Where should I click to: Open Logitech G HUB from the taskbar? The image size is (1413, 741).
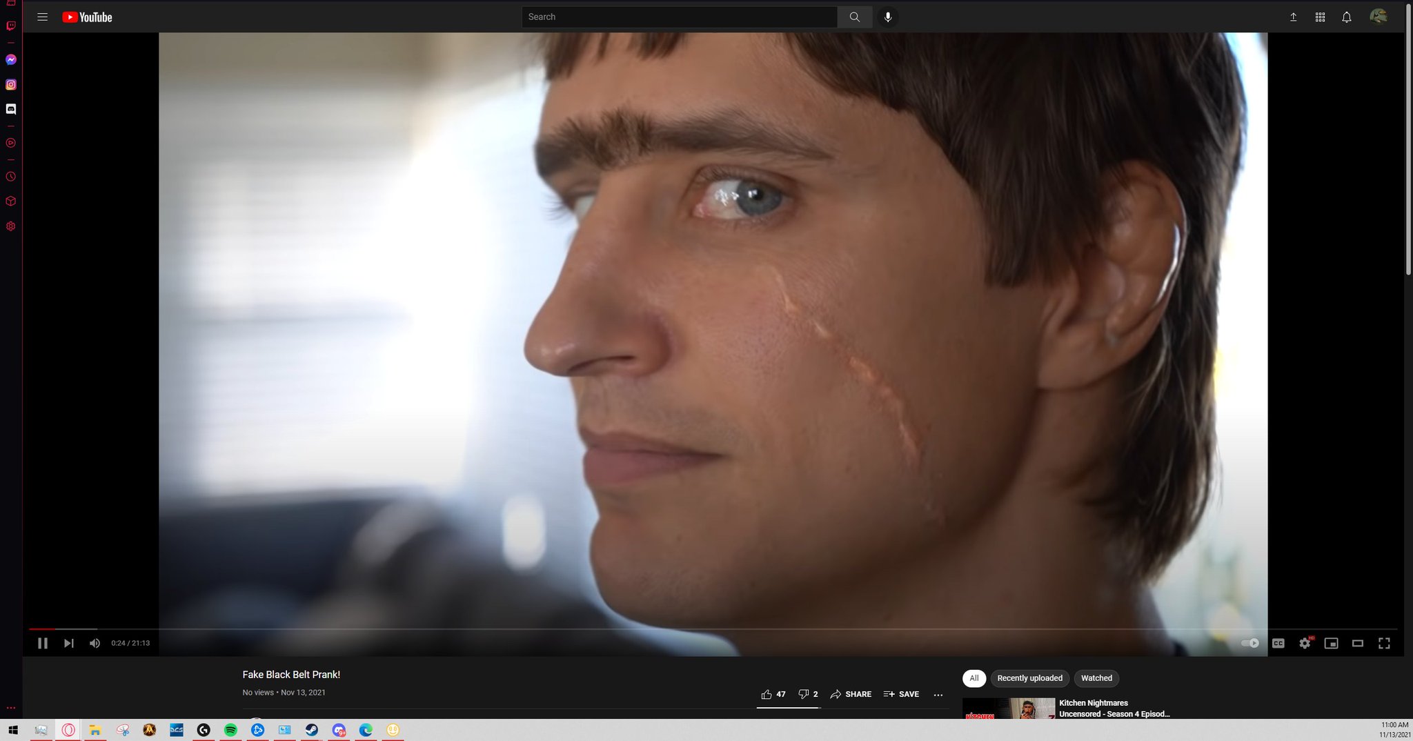[204, 730]
